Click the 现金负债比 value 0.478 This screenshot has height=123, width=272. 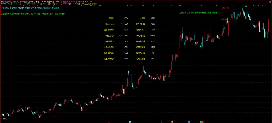126,59
